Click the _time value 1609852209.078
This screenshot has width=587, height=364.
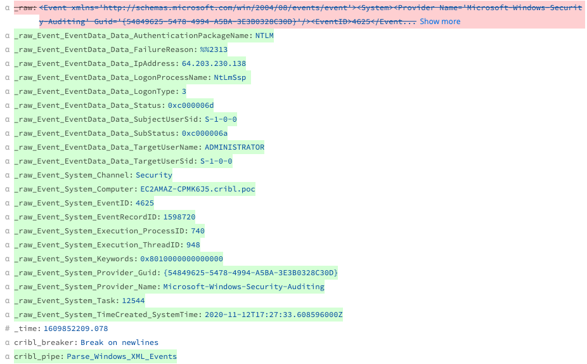click(x=75, y=328)
